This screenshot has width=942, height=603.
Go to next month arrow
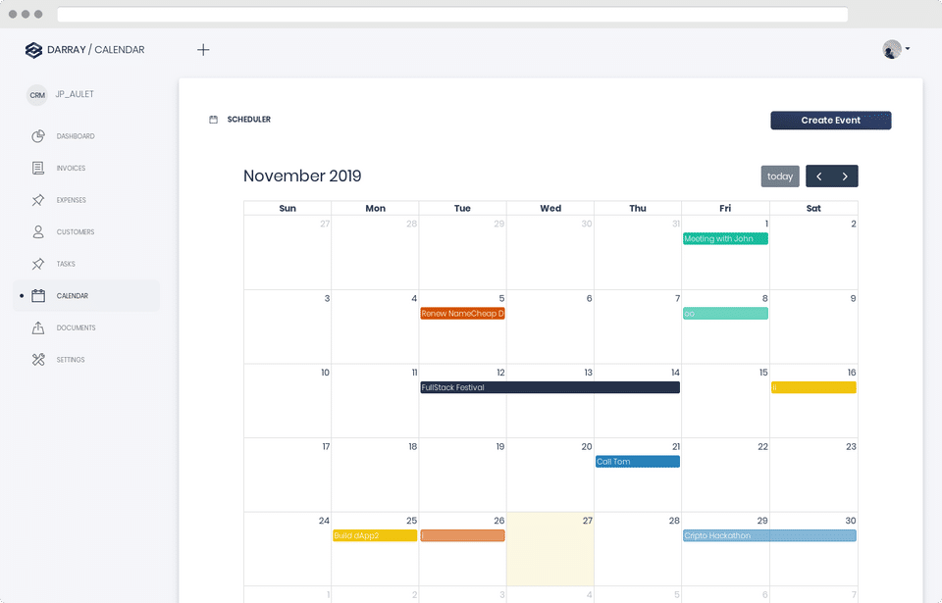point(845,176)
